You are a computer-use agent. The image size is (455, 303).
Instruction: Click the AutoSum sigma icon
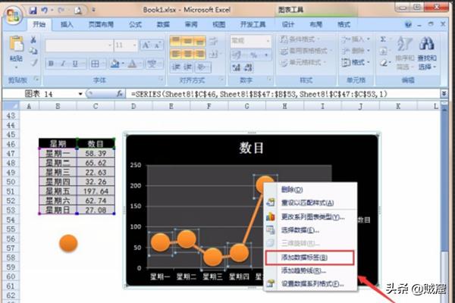pos(383,39)
